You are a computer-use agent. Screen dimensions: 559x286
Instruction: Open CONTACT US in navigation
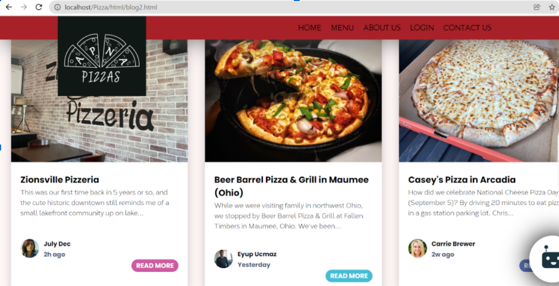[x=467, y=28]
